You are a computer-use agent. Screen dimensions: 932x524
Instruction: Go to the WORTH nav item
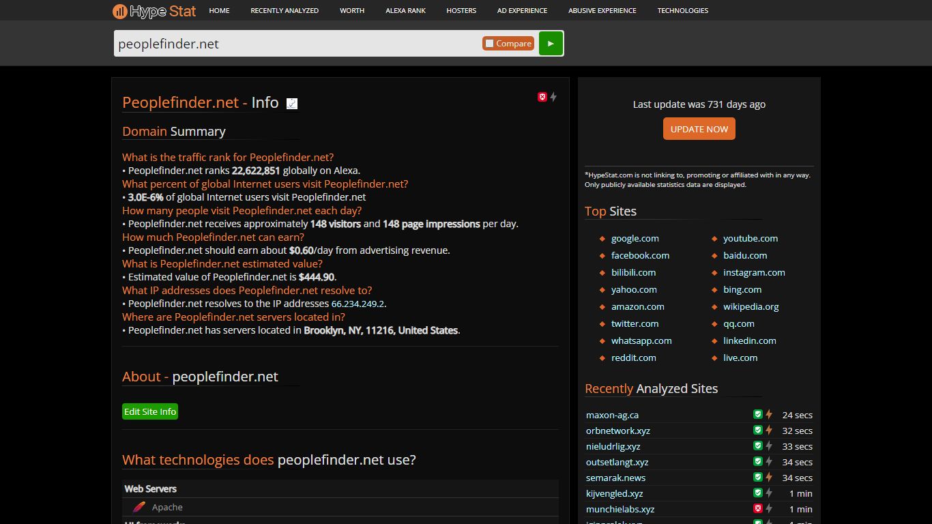click(352, 11)
